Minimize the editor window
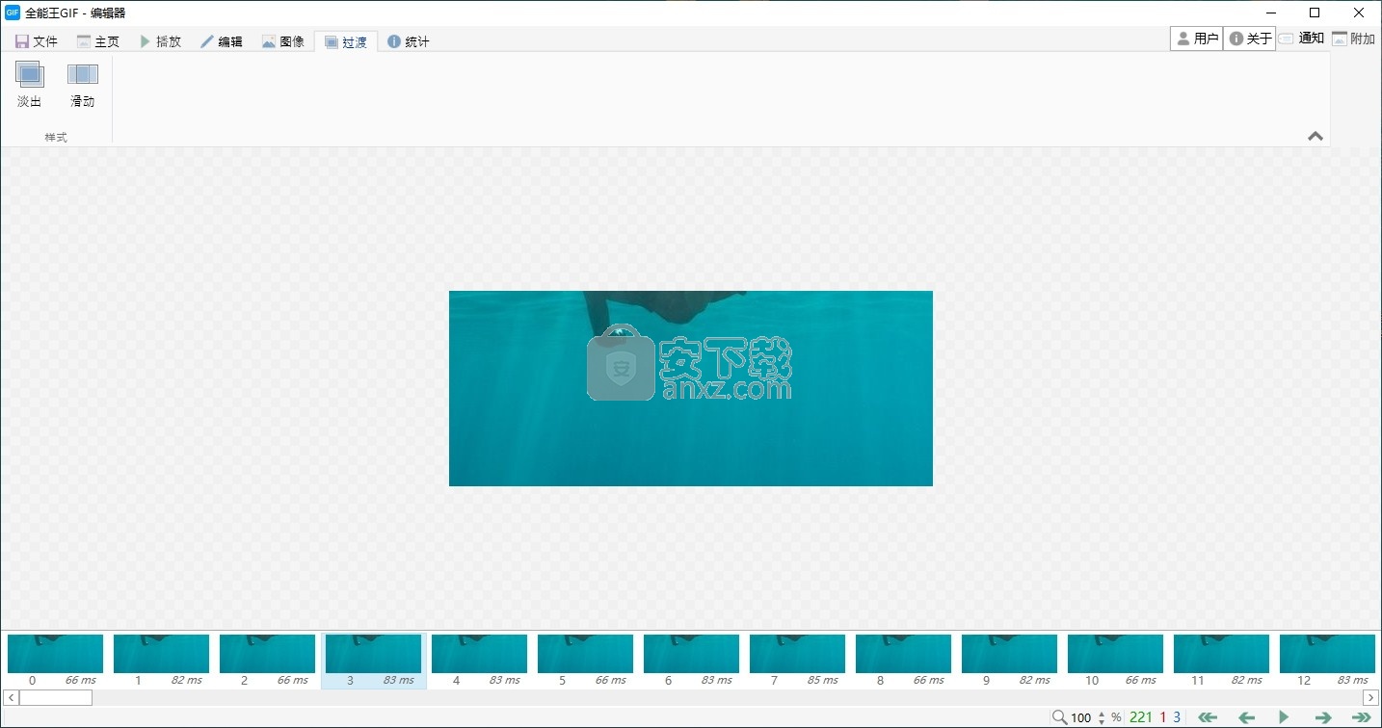1382x728 pixels. click(1270, 13)
